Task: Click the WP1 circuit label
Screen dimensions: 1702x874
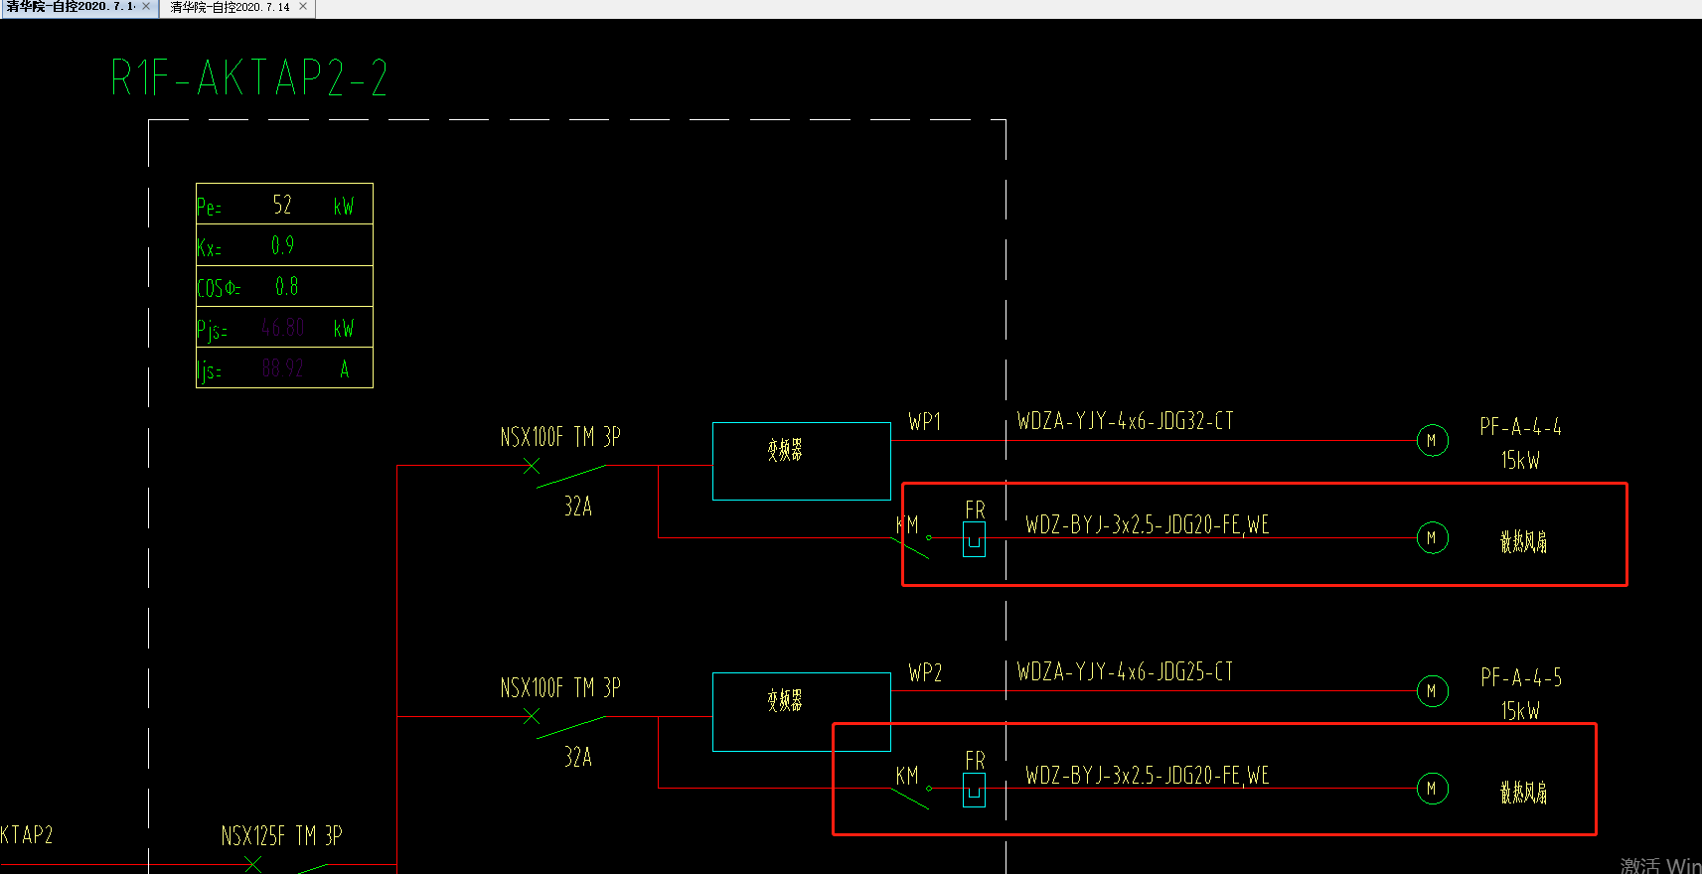Action: coord(925,422)
